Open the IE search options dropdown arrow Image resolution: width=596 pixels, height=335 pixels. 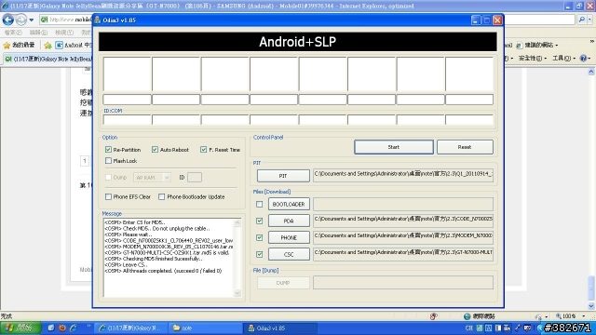pos(589,20)
